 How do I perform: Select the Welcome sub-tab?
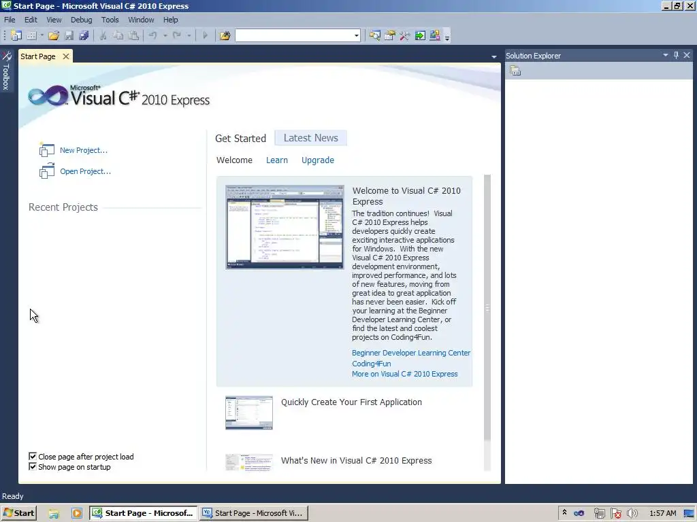(x=234, y=160)
